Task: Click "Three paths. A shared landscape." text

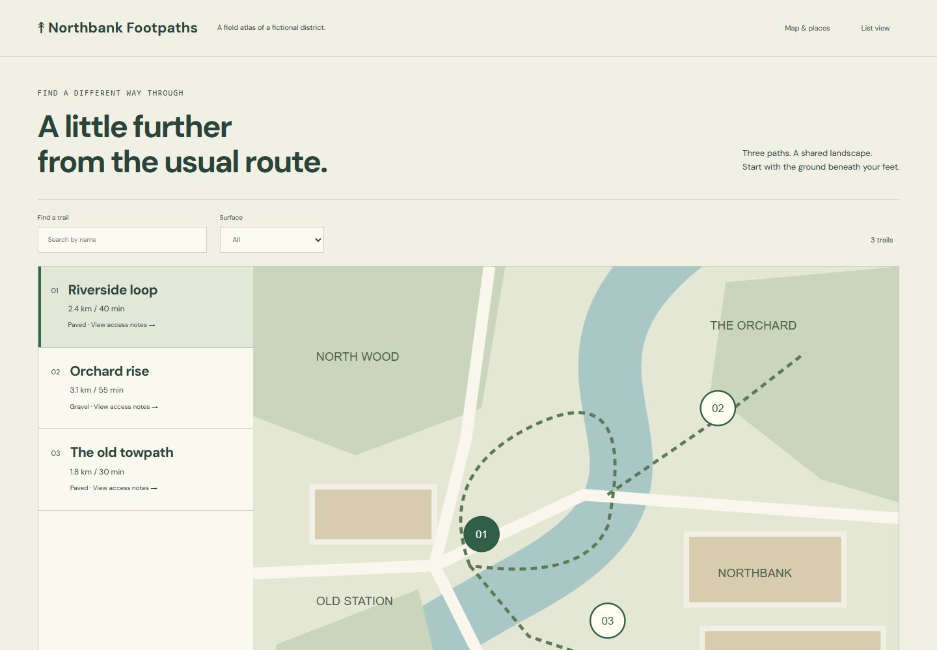Action: point(808,153)
